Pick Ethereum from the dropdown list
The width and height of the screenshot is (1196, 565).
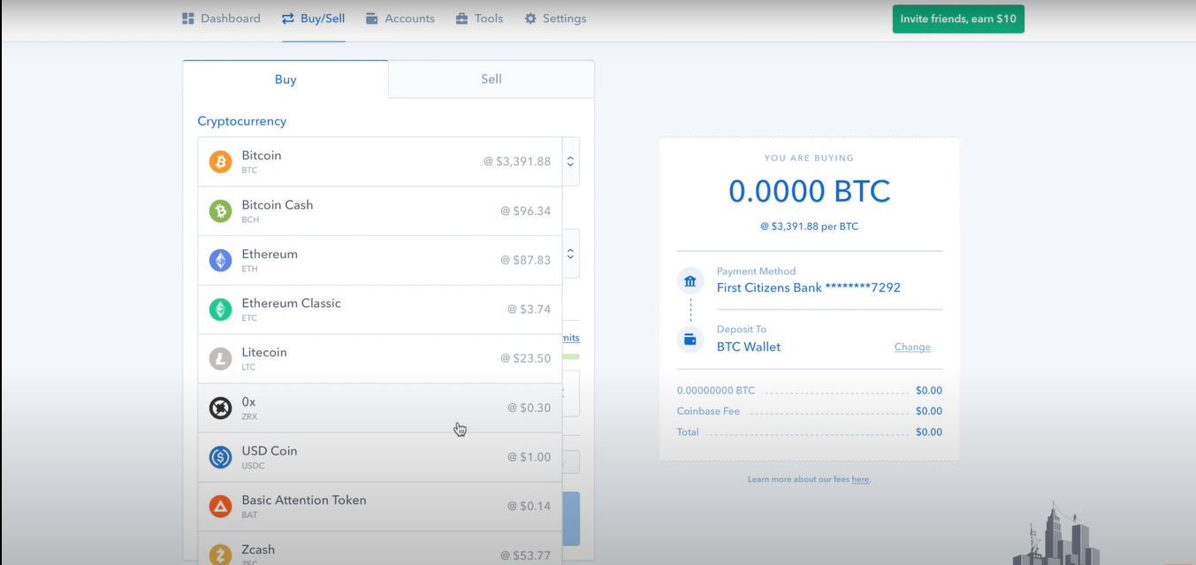click(380, 260)
